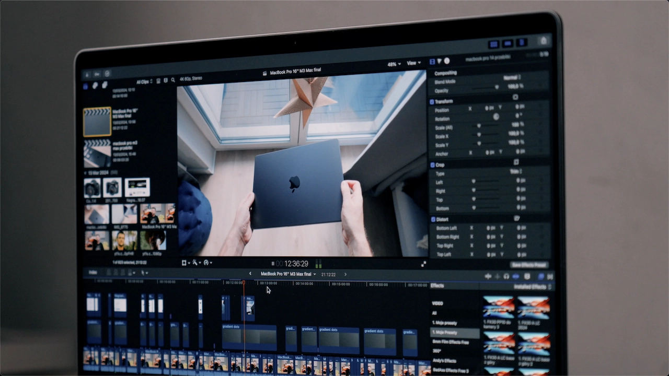Click the first gradient dots timeline clip
The width and height of the screenshot is (669, 376).
249,337
